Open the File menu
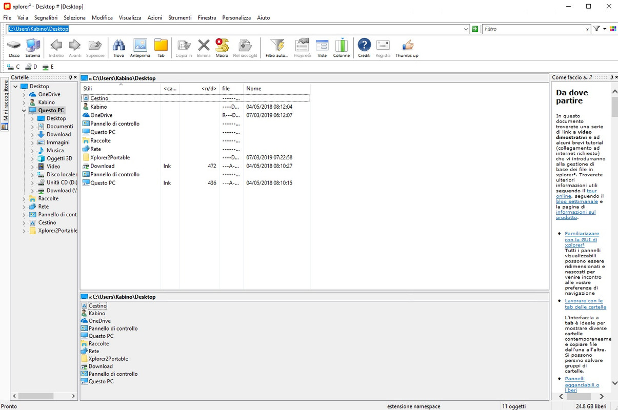The image size is (618, 410). point(7,17)
